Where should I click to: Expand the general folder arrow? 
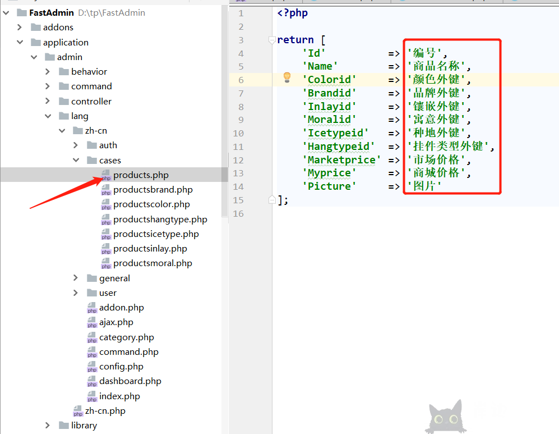pyautogui.click(x=76, y=278)
